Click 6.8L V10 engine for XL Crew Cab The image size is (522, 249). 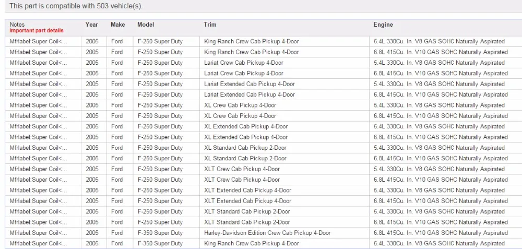tap(441, 116)
